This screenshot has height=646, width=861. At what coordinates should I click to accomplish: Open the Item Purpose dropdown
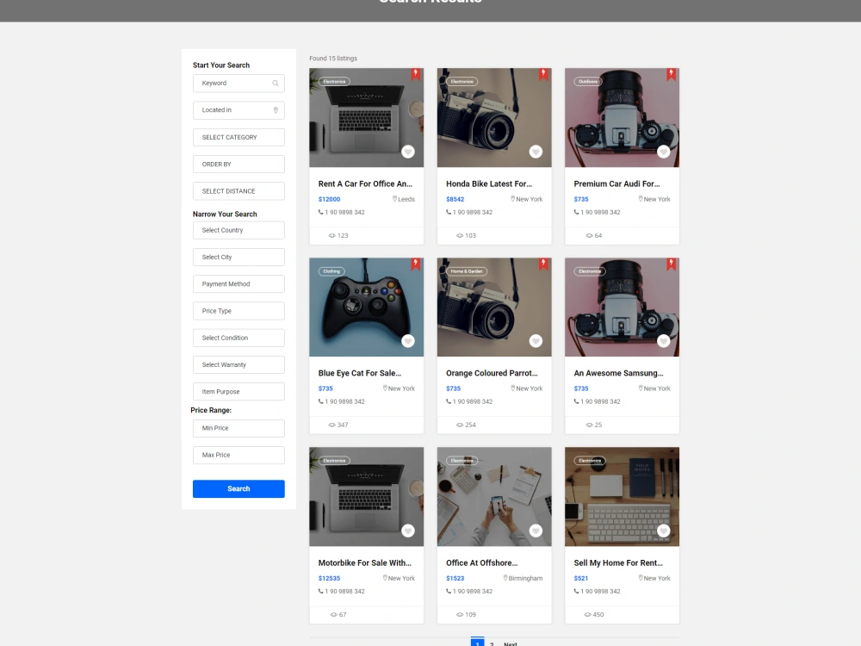238,392
